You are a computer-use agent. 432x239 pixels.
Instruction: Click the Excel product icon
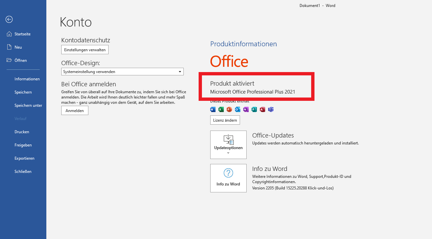pyautogui.click(x=221, y=109)
